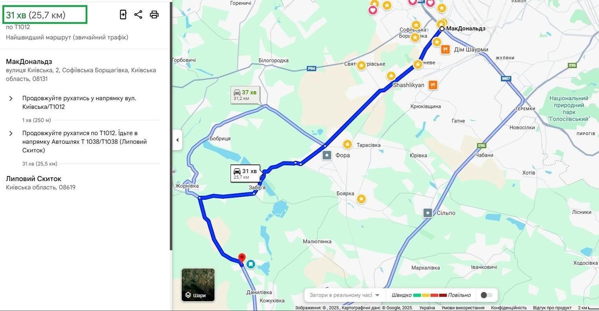Open Затори в реальному часі dropdown
Viewport: 599px width, 311px height.
(344, 295)
